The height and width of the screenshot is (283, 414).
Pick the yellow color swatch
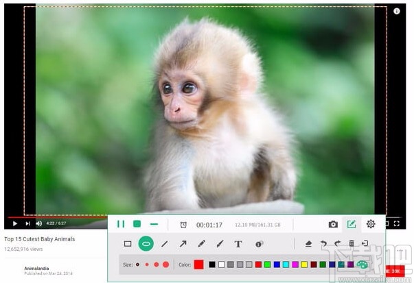point(304,264)
